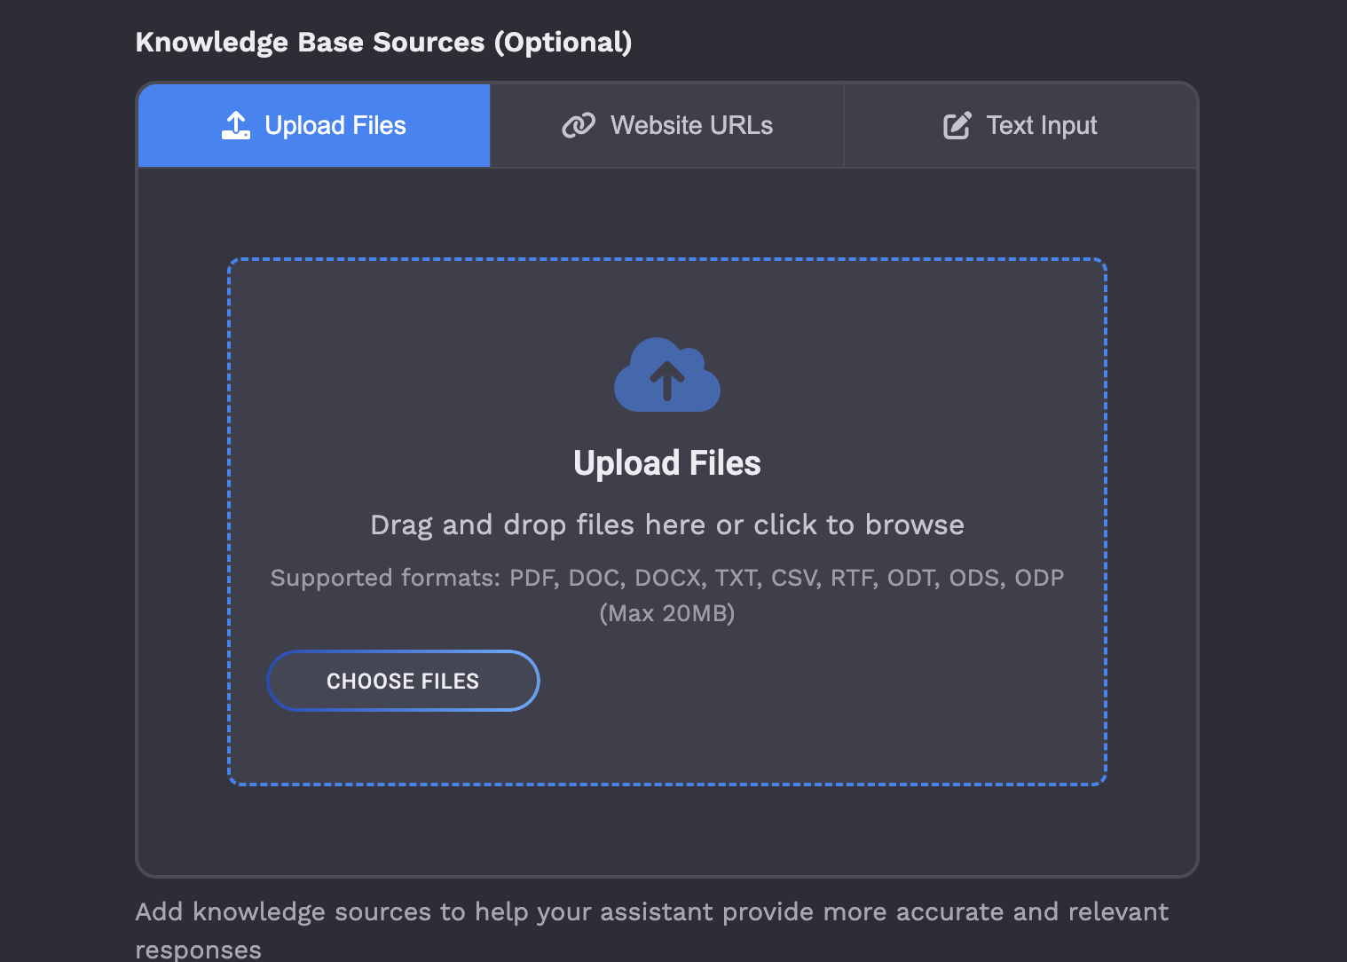Click the 'Add knowledge sources' help text

(x=651, y=912)
